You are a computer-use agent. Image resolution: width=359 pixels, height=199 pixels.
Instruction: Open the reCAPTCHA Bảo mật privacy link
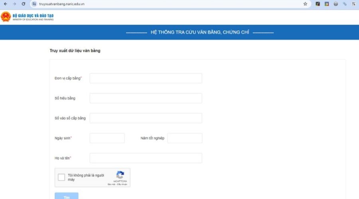[x=111, y=184]
